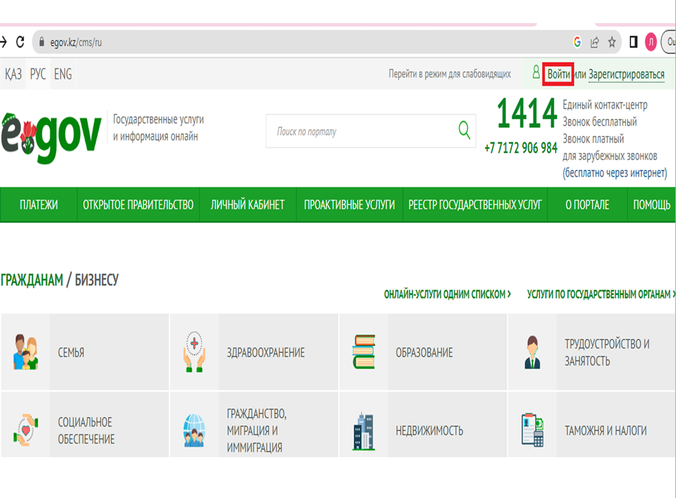The image size is (676, 498).
Task: Open the ПОМОЩЬ menu
Action: pyautogui.click(x=652, y=205)
